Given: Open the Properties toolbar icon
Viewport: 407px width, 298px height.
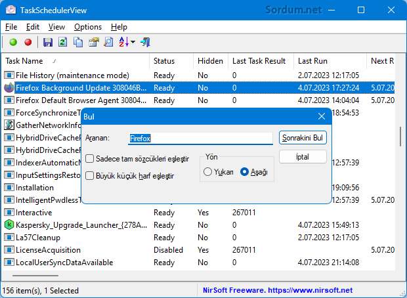Looking at the screenshot, I should point(94,42).
